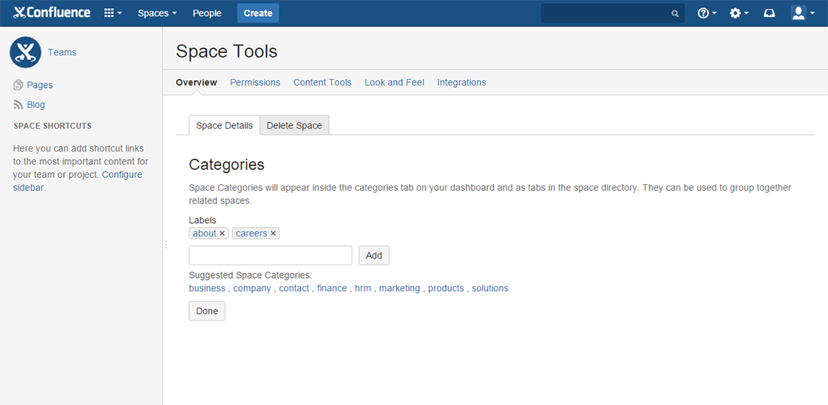This screenshot has height=405, width=828.
Task: Click the sidebar resize handle dots
Action: click(x=166, y=245)
